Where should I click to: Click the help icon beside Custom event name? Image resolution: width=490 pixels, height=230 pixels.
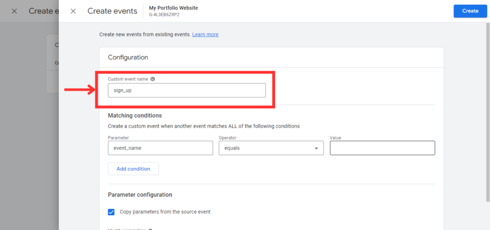(x=153, y=79)
